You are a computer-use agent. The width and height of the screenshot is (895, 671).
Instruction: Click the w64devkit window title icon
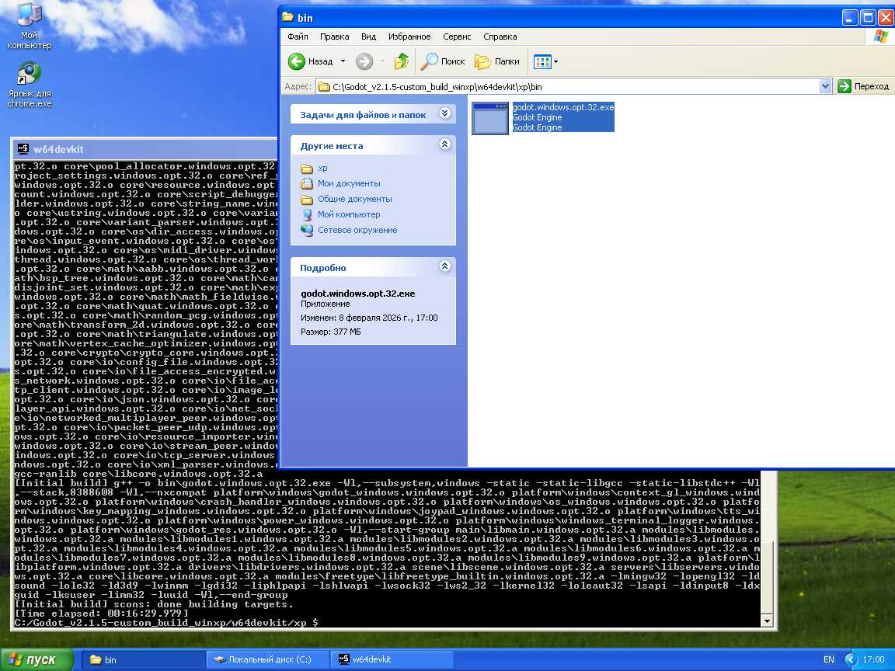pos(23,149)
